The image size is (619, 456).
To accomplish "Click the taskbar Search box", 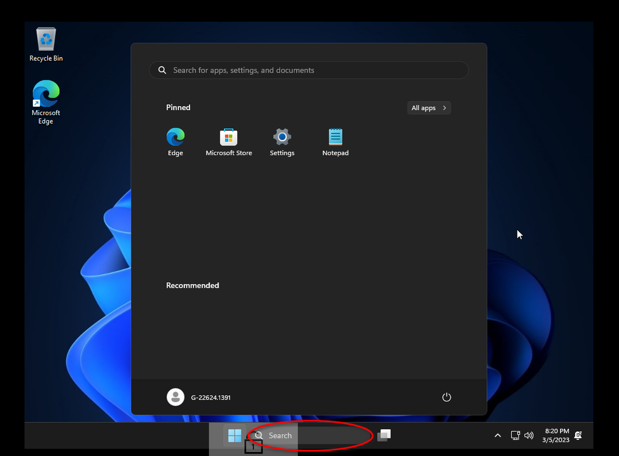I will click(x=310, y=435).
